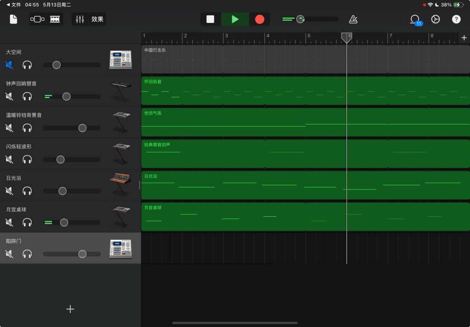Start recording with the red record button
The width and height of the screenshot is (470, 327).
(x=260, y=19)
